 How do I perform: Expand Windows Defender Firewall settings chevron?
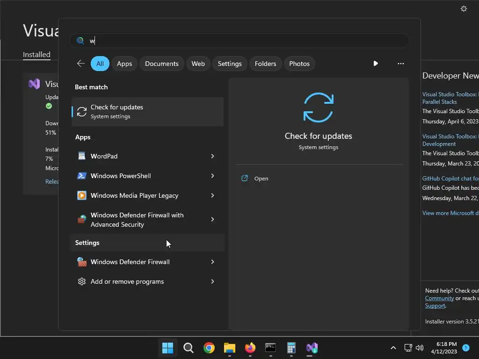pos(213,262)
